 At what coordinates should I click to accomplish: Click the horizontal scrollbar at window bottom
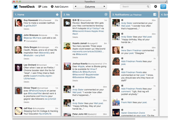pyautogui.click(x=74, y=119)
